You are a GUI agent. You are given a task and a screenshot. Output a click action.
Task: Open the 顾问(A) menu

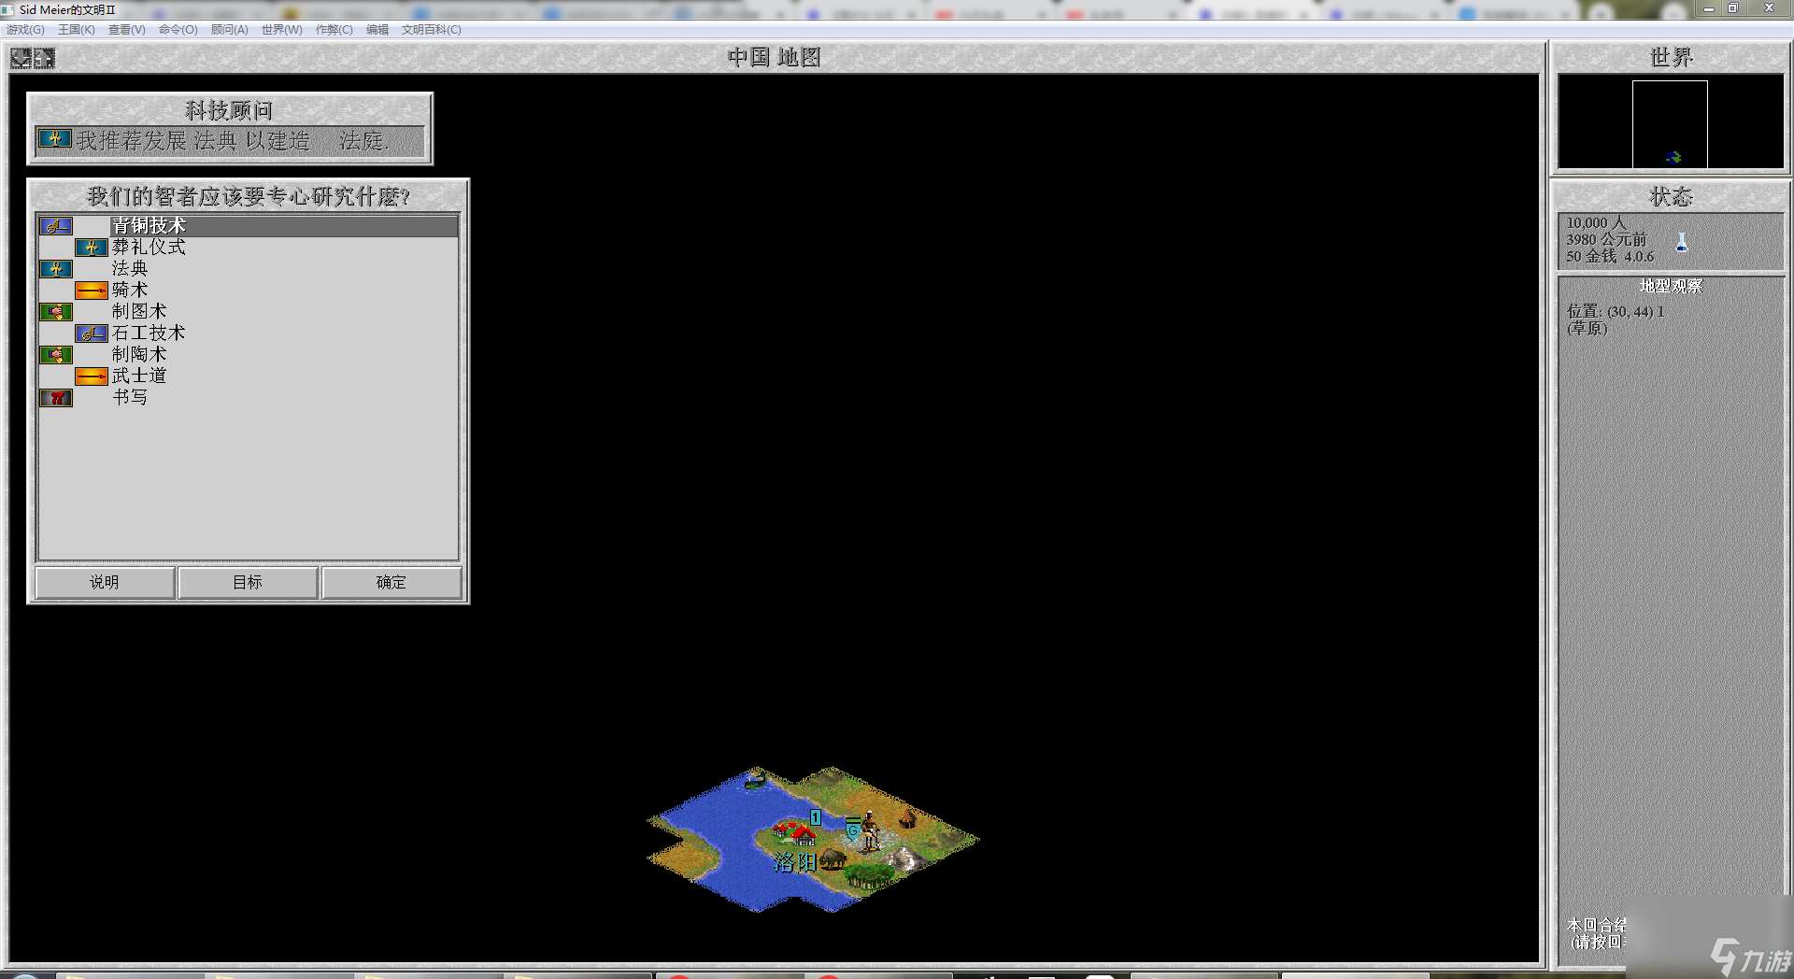point(230,30)
